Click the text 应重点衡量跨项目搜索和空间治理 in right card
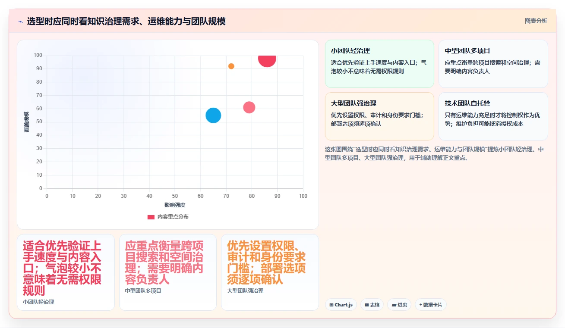Screen dimensions: 565x328 click(x=492, y=67)
